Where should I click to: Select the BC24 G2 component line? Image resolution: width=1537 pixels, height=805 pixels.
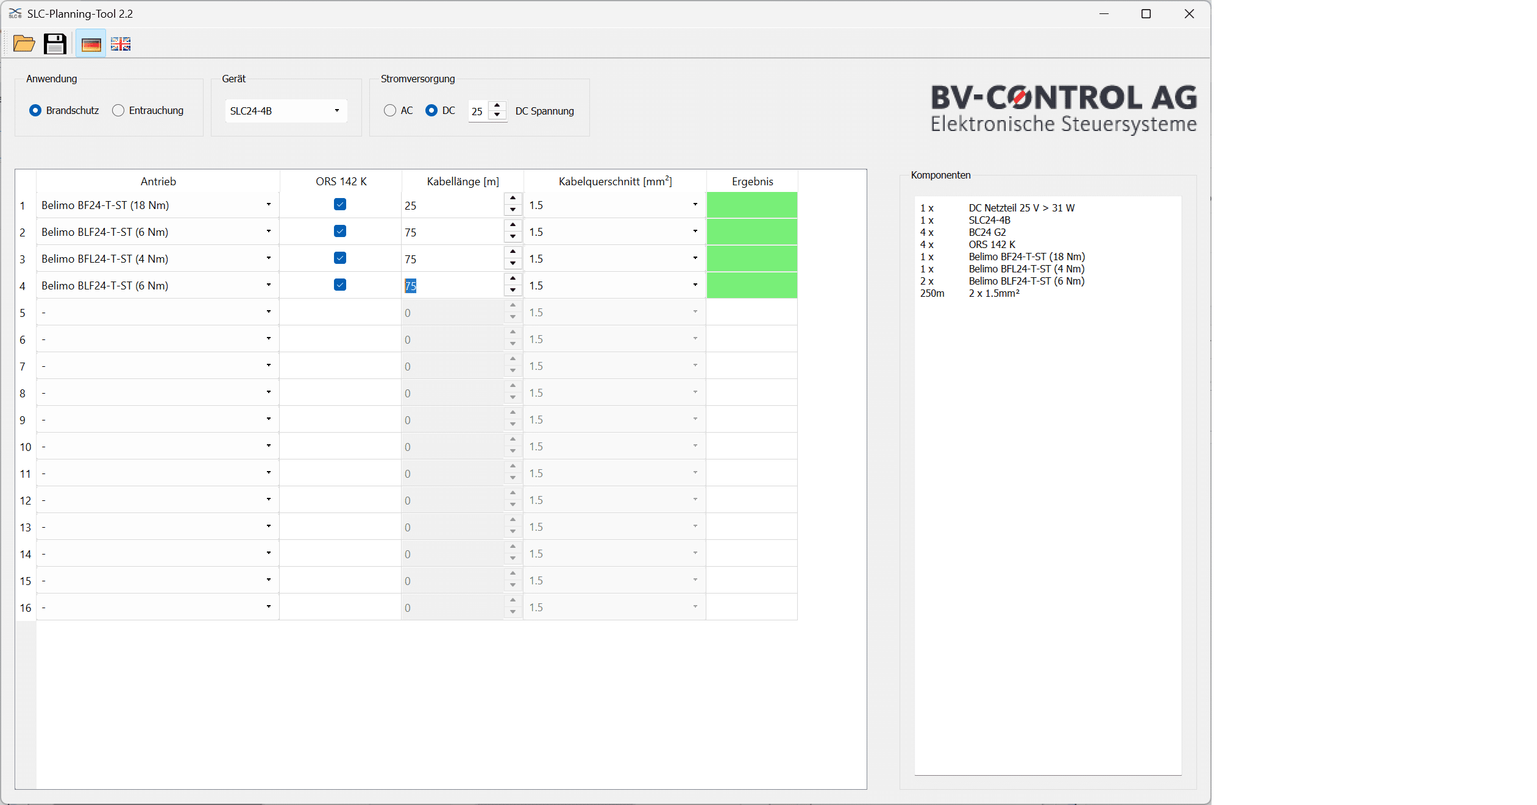click(x=963, y=232)
